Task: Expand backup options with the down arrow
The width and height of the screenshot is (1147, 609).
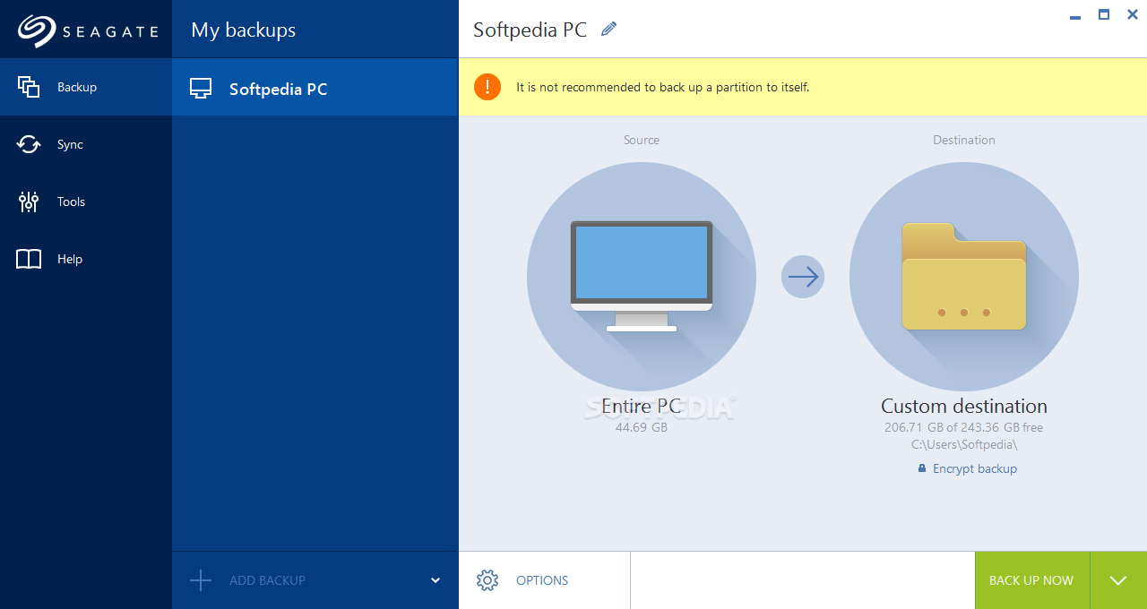Action: [x=1117, y=579]
